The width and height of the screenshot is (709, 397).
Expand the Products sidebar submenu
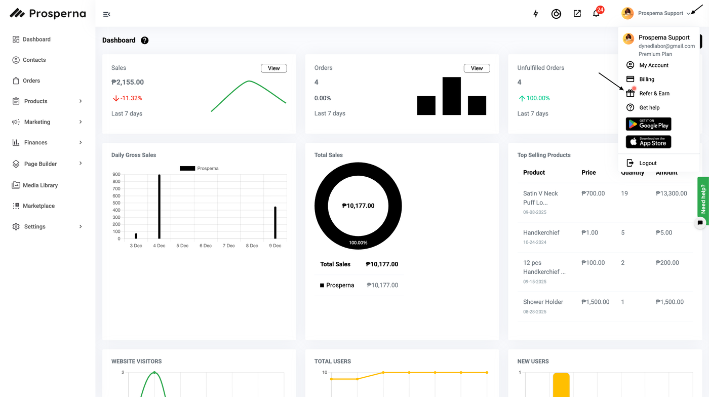[x=48, y=101]
